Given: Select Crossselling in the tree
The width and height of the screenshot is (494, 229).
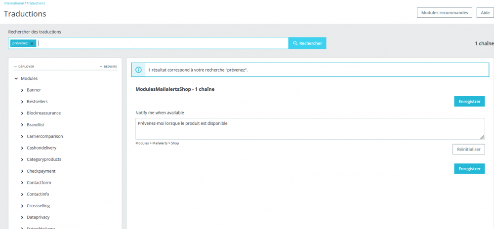Looking at the screenshot, I should (39, 206).
